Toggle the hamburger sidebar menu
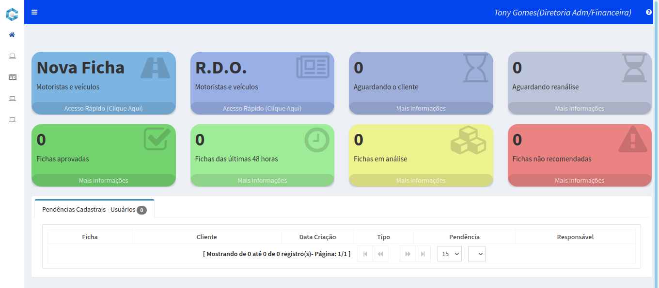659x288 pixels. pyautogui.click(x=34, y=12)
